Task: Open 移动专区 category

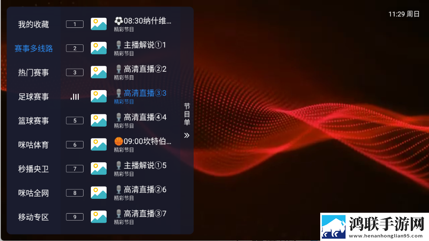Action: [x=34, y=217]
